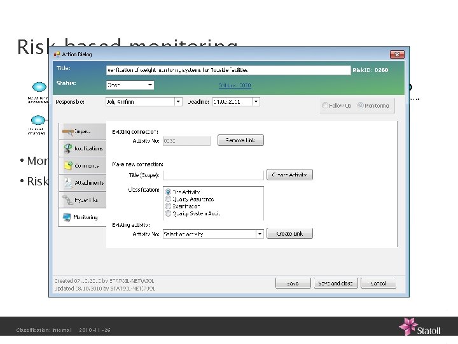This screenshot has width=458, height=344.
Task: Switch to the Hyperlinks tab
Action: pos(82,200)
